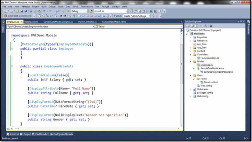Open the File menu
The height and width of the screenshot is (142, 252).
click(4, 7)
